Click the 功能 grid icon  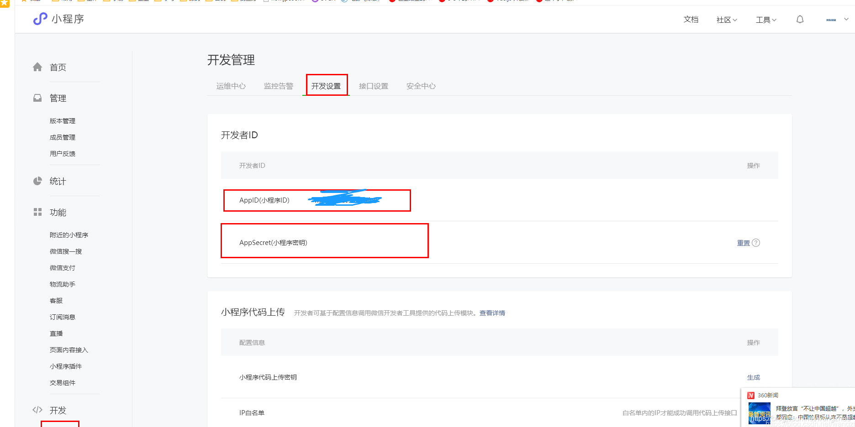(37, 211)
